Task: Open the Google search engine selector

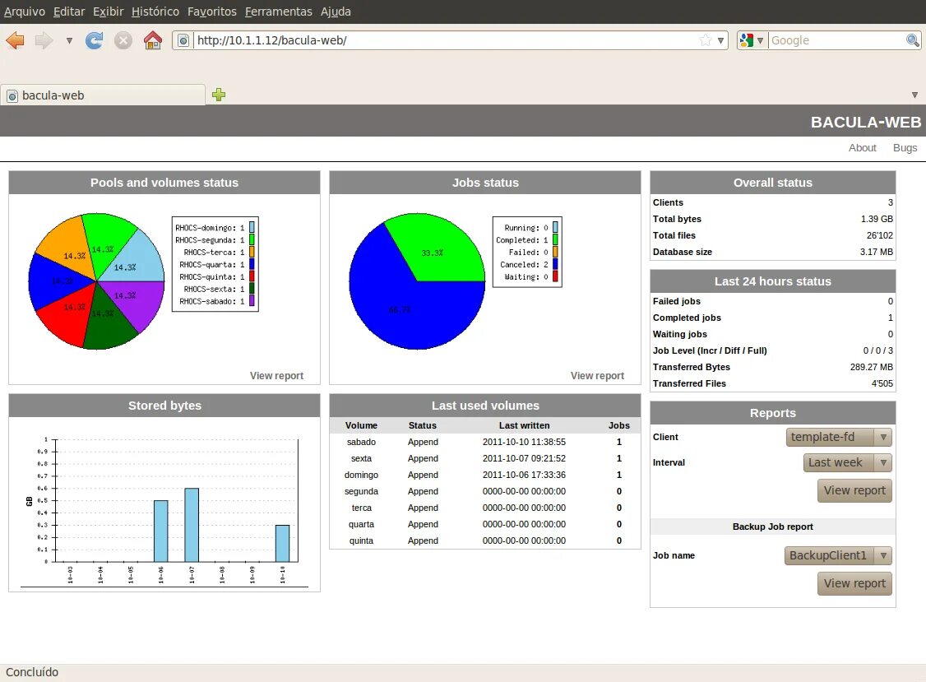Action: (752, 40)
